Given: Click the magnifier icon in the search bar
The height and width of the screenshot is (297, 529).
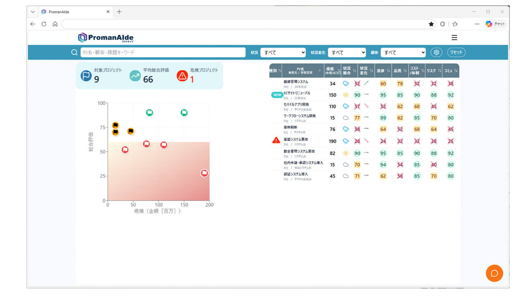Looking at the screenshot, I should coord(74,52).
